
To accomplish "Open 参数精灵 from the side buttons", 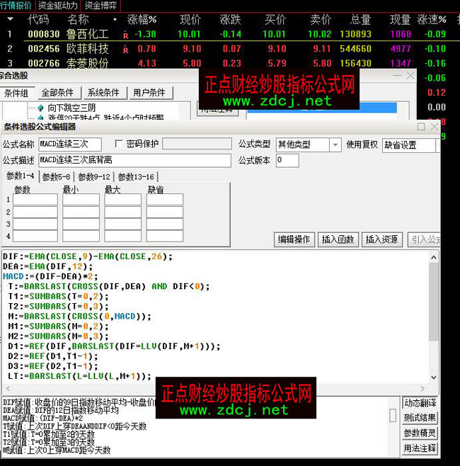I will point(420,433).
